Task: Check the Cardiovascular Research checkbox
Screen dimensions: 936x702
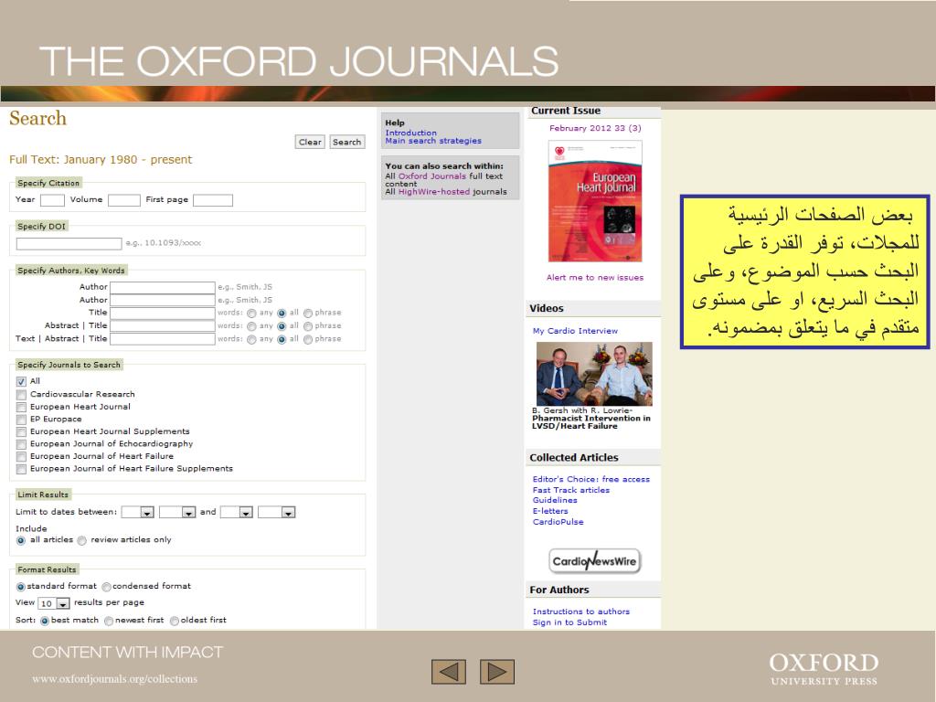Action: (22, 395)
